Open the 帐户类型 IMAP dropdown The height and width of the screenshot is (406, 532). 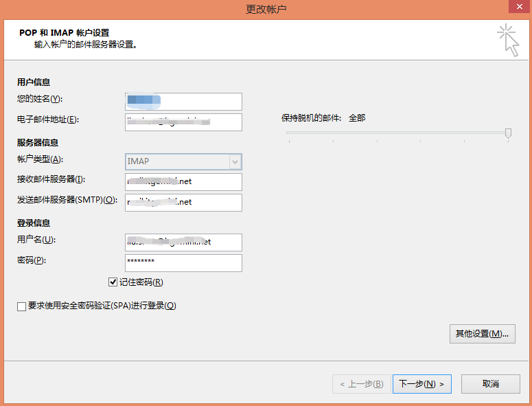[x=235, y=161]
